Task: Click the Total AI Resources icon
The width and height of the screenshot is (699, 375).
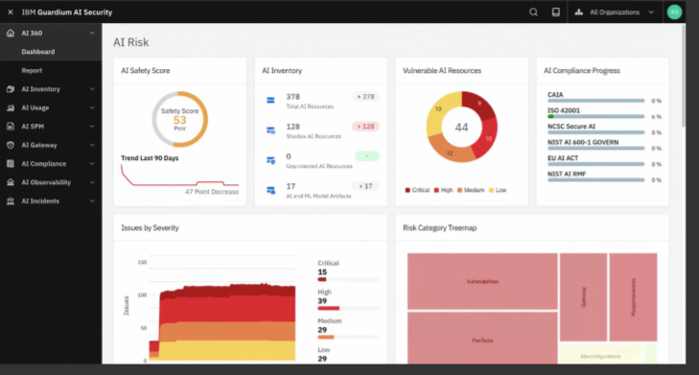Action: (x=270, y=101)
